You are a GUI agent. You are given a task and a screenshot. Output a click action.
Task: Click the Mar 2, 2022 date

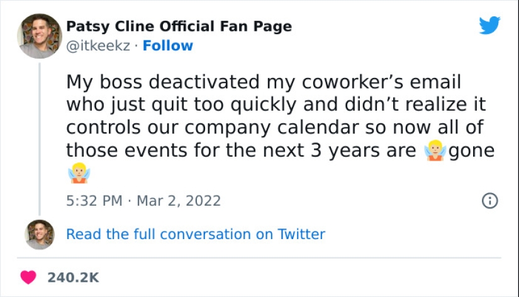178,201
